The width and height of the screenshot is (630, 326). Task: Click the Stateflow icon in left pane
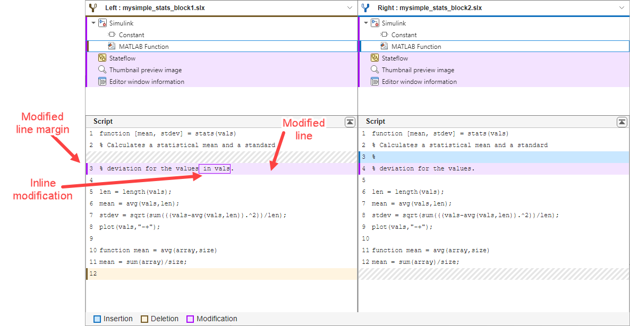click(x=103, y=58)
